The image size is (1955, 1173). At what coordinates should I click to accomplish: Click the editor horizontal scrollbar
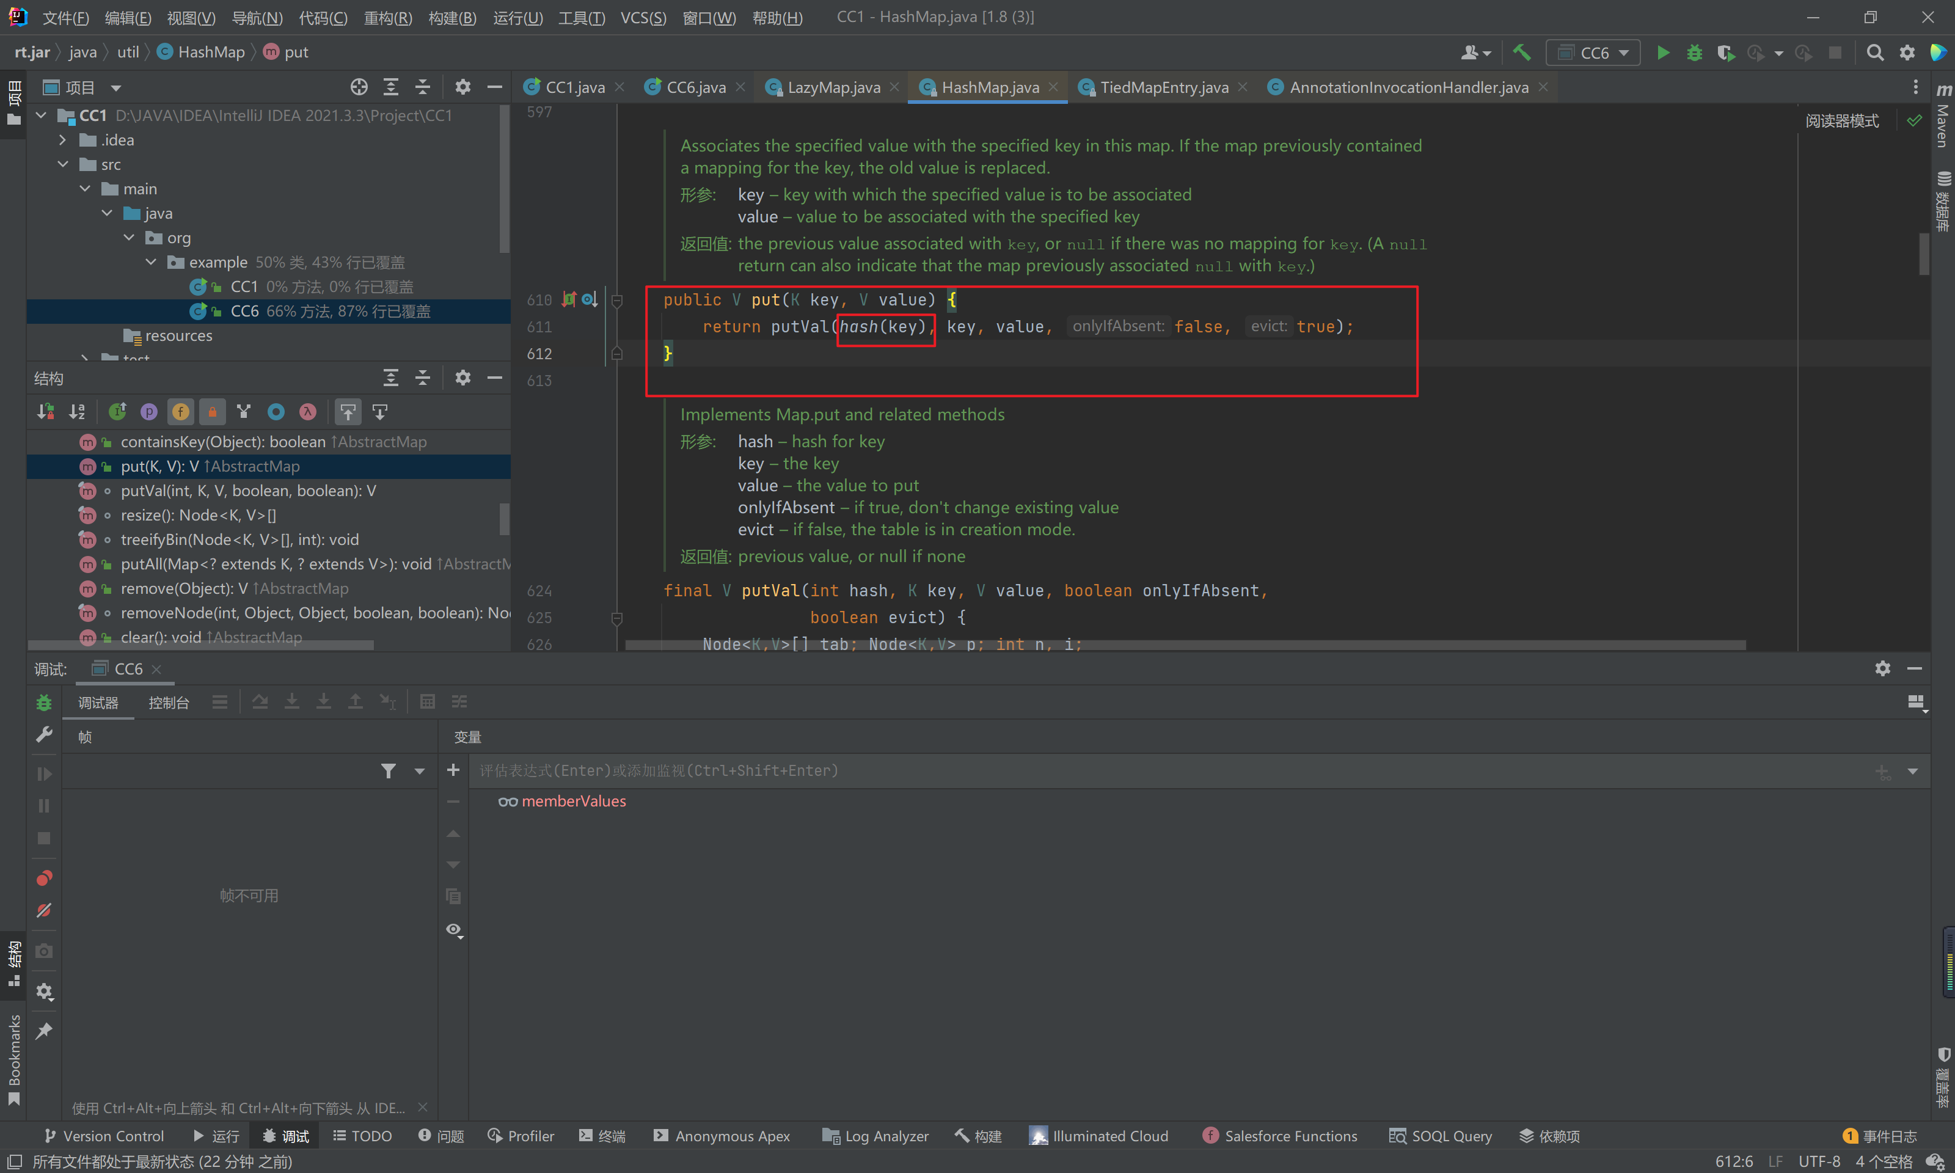coord(1185,646)
